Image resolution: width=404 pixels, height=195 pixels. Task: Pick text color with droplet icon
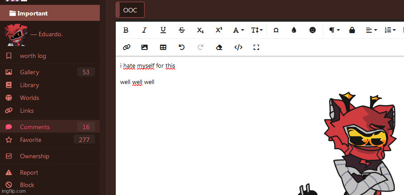(x=294, y=30)
